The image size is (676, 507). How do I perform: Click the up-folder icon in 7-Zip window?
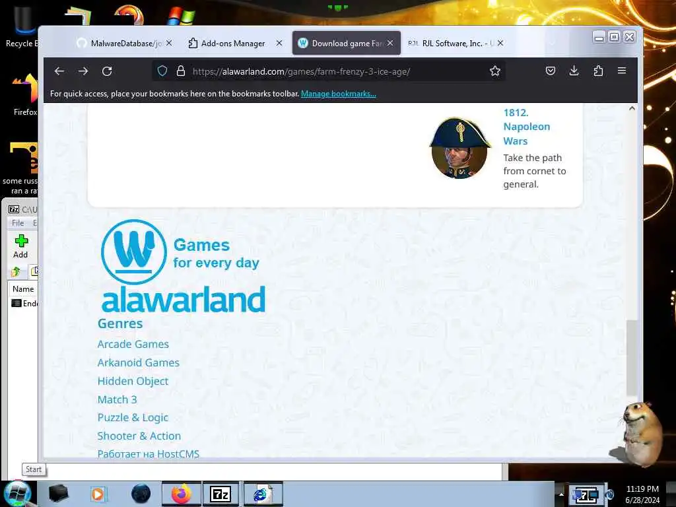tap(16, 271)
